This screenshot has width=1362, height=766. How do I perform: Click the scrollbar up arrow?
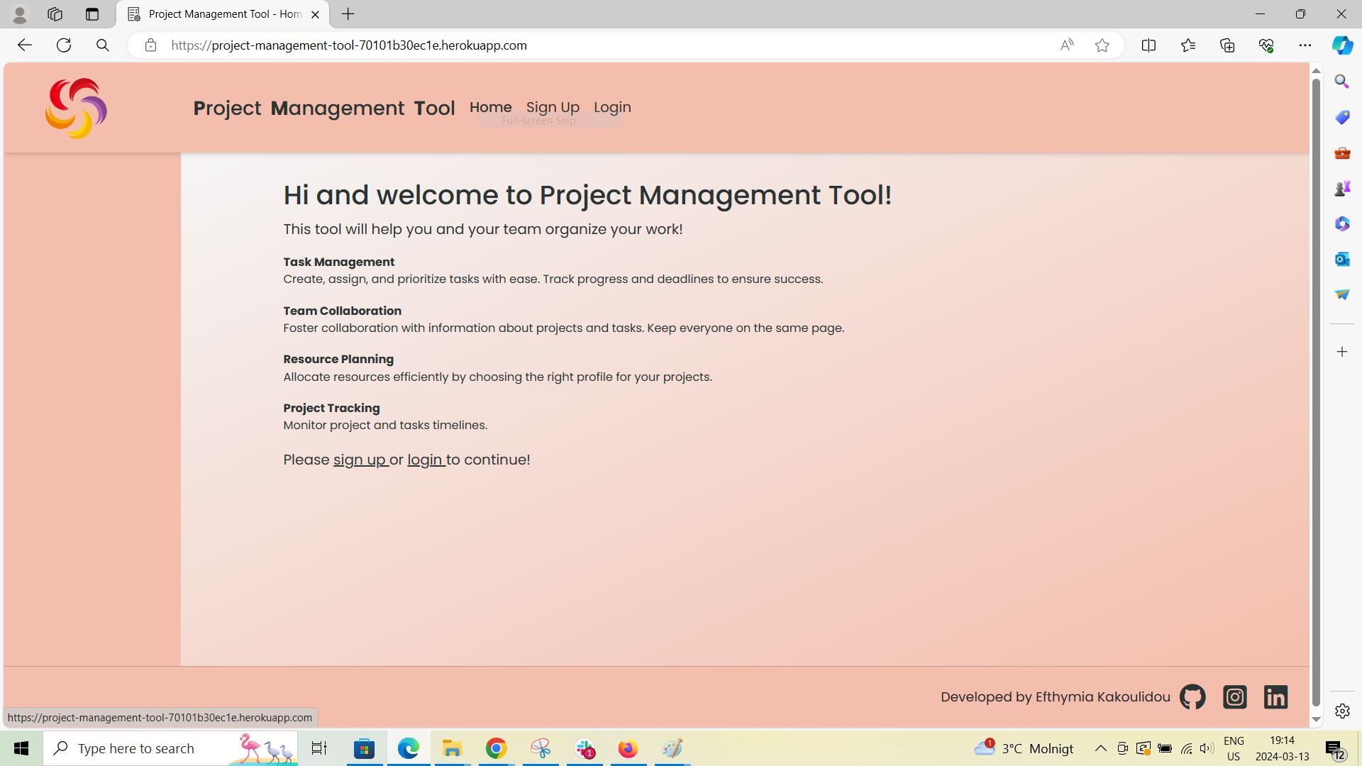pyautogui.click(x=1316, y=70)
